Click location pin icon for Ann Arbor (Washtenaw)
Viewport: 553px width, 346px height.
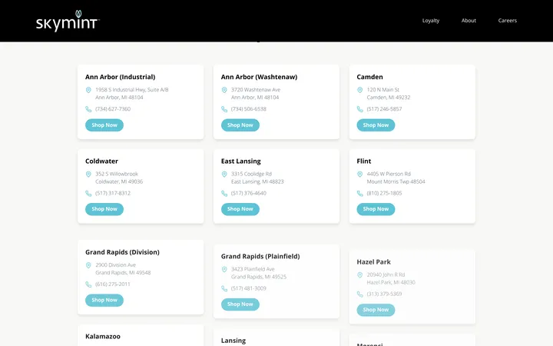pos(224,90)
